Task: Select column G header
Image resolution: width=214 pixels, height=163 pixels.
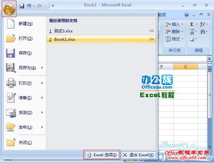Action: pos(185,67)
